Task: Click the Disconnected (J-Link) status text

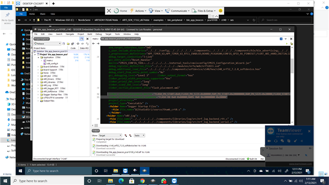Action: [235, 159]
